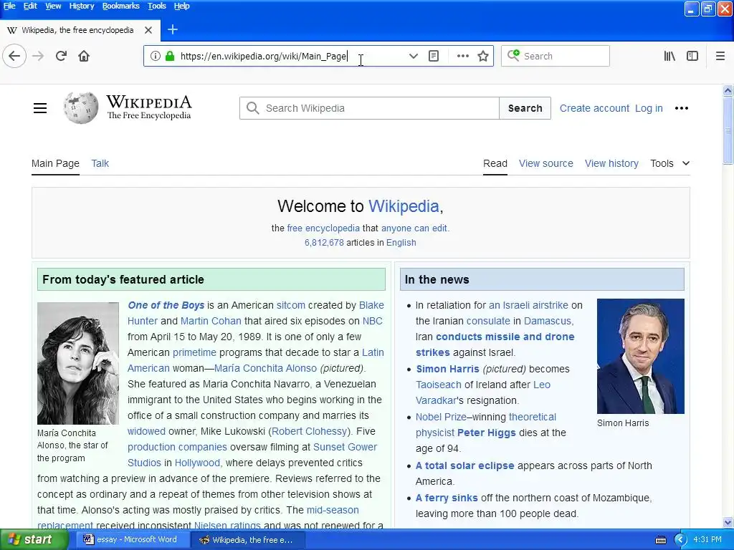
Task: Click the Wikipedia Search button
Action: 525,108
